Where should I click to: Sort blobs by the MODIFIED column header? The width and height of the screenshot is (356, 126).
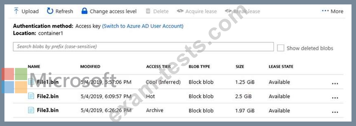[90, 66]
